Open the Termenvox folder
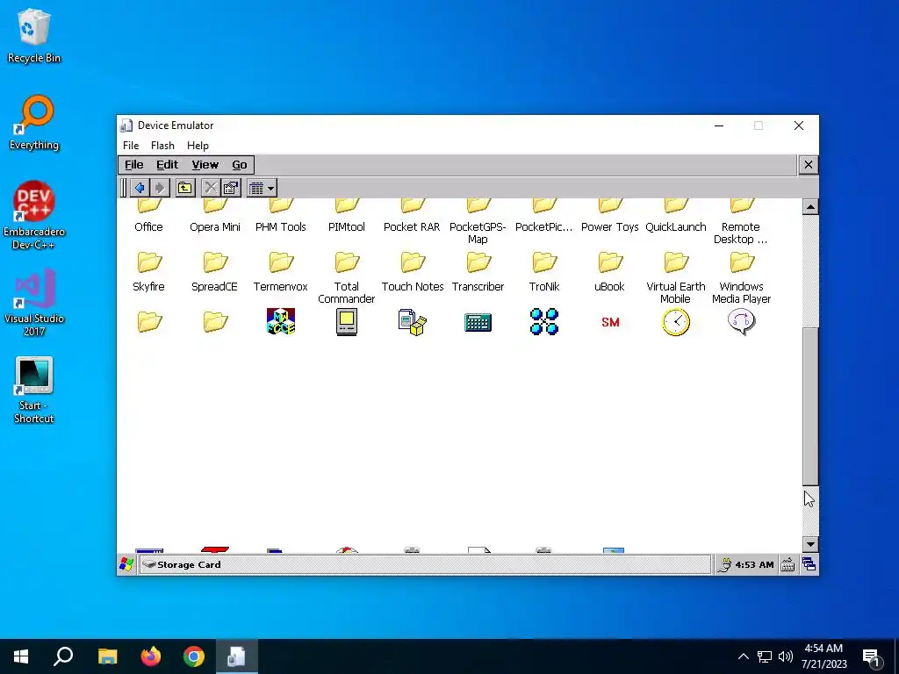The width and height of the screenshot is (899, 674). (x=281, y=272)
